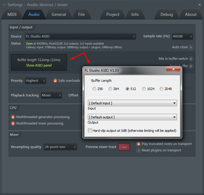Click the Device dropdown arrow

click(134, 36)
